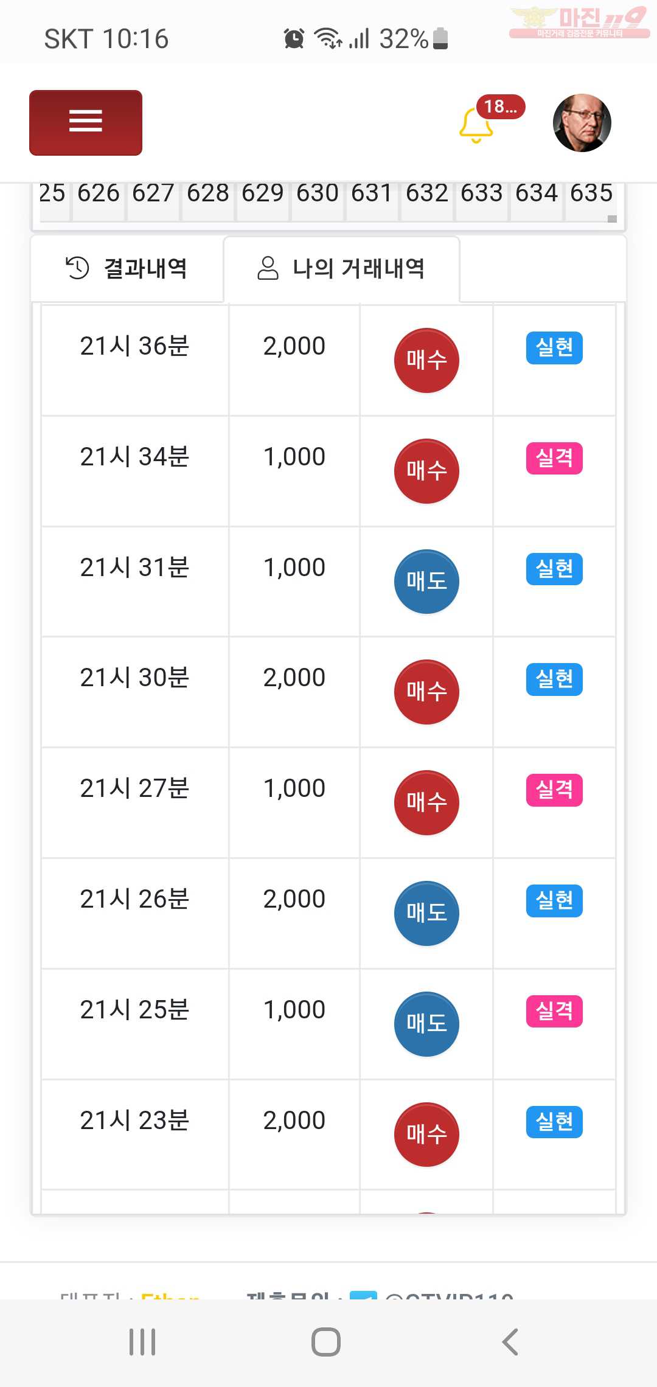Tap the 매수 badge for 21시 36분
The image size is (657, 1387).
[426, 361]
